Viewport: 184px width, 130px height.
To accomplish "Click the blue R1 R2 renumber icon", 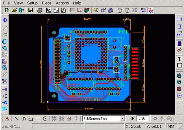I will [x=5, y=61].
